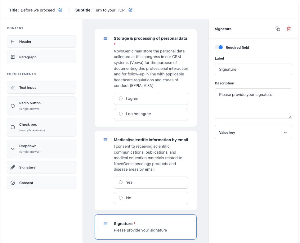
Task: Choose 'Yes' for email consent
Action: (151, 182)
